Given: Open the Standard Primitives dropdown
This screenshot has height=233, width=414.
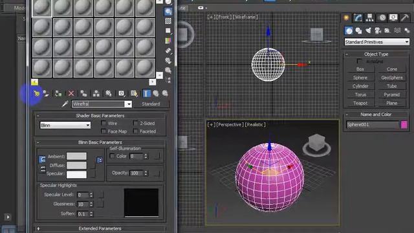Looking at the screenshot, I should (x=376, y=42).
